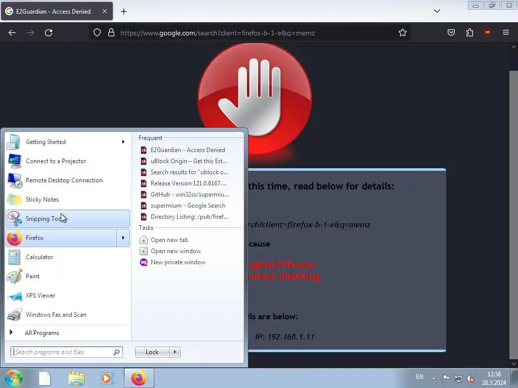Expand the Getting Started submenu arrow
Image resolution: width=518 pixels, height=388 pixels.
[123, 142]
